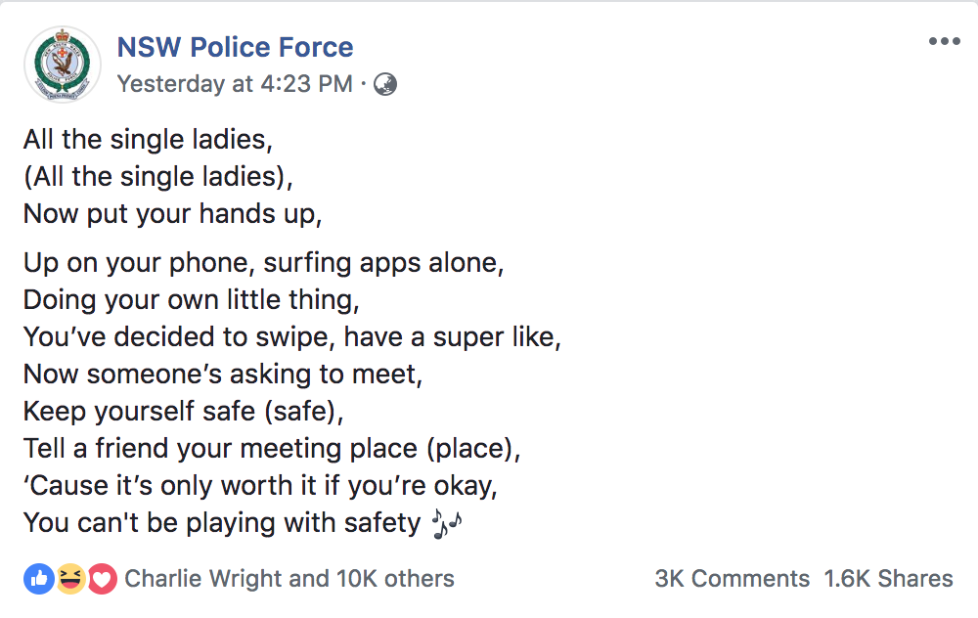Click the line "Now someone's asking to meet,"

(221, 375)
